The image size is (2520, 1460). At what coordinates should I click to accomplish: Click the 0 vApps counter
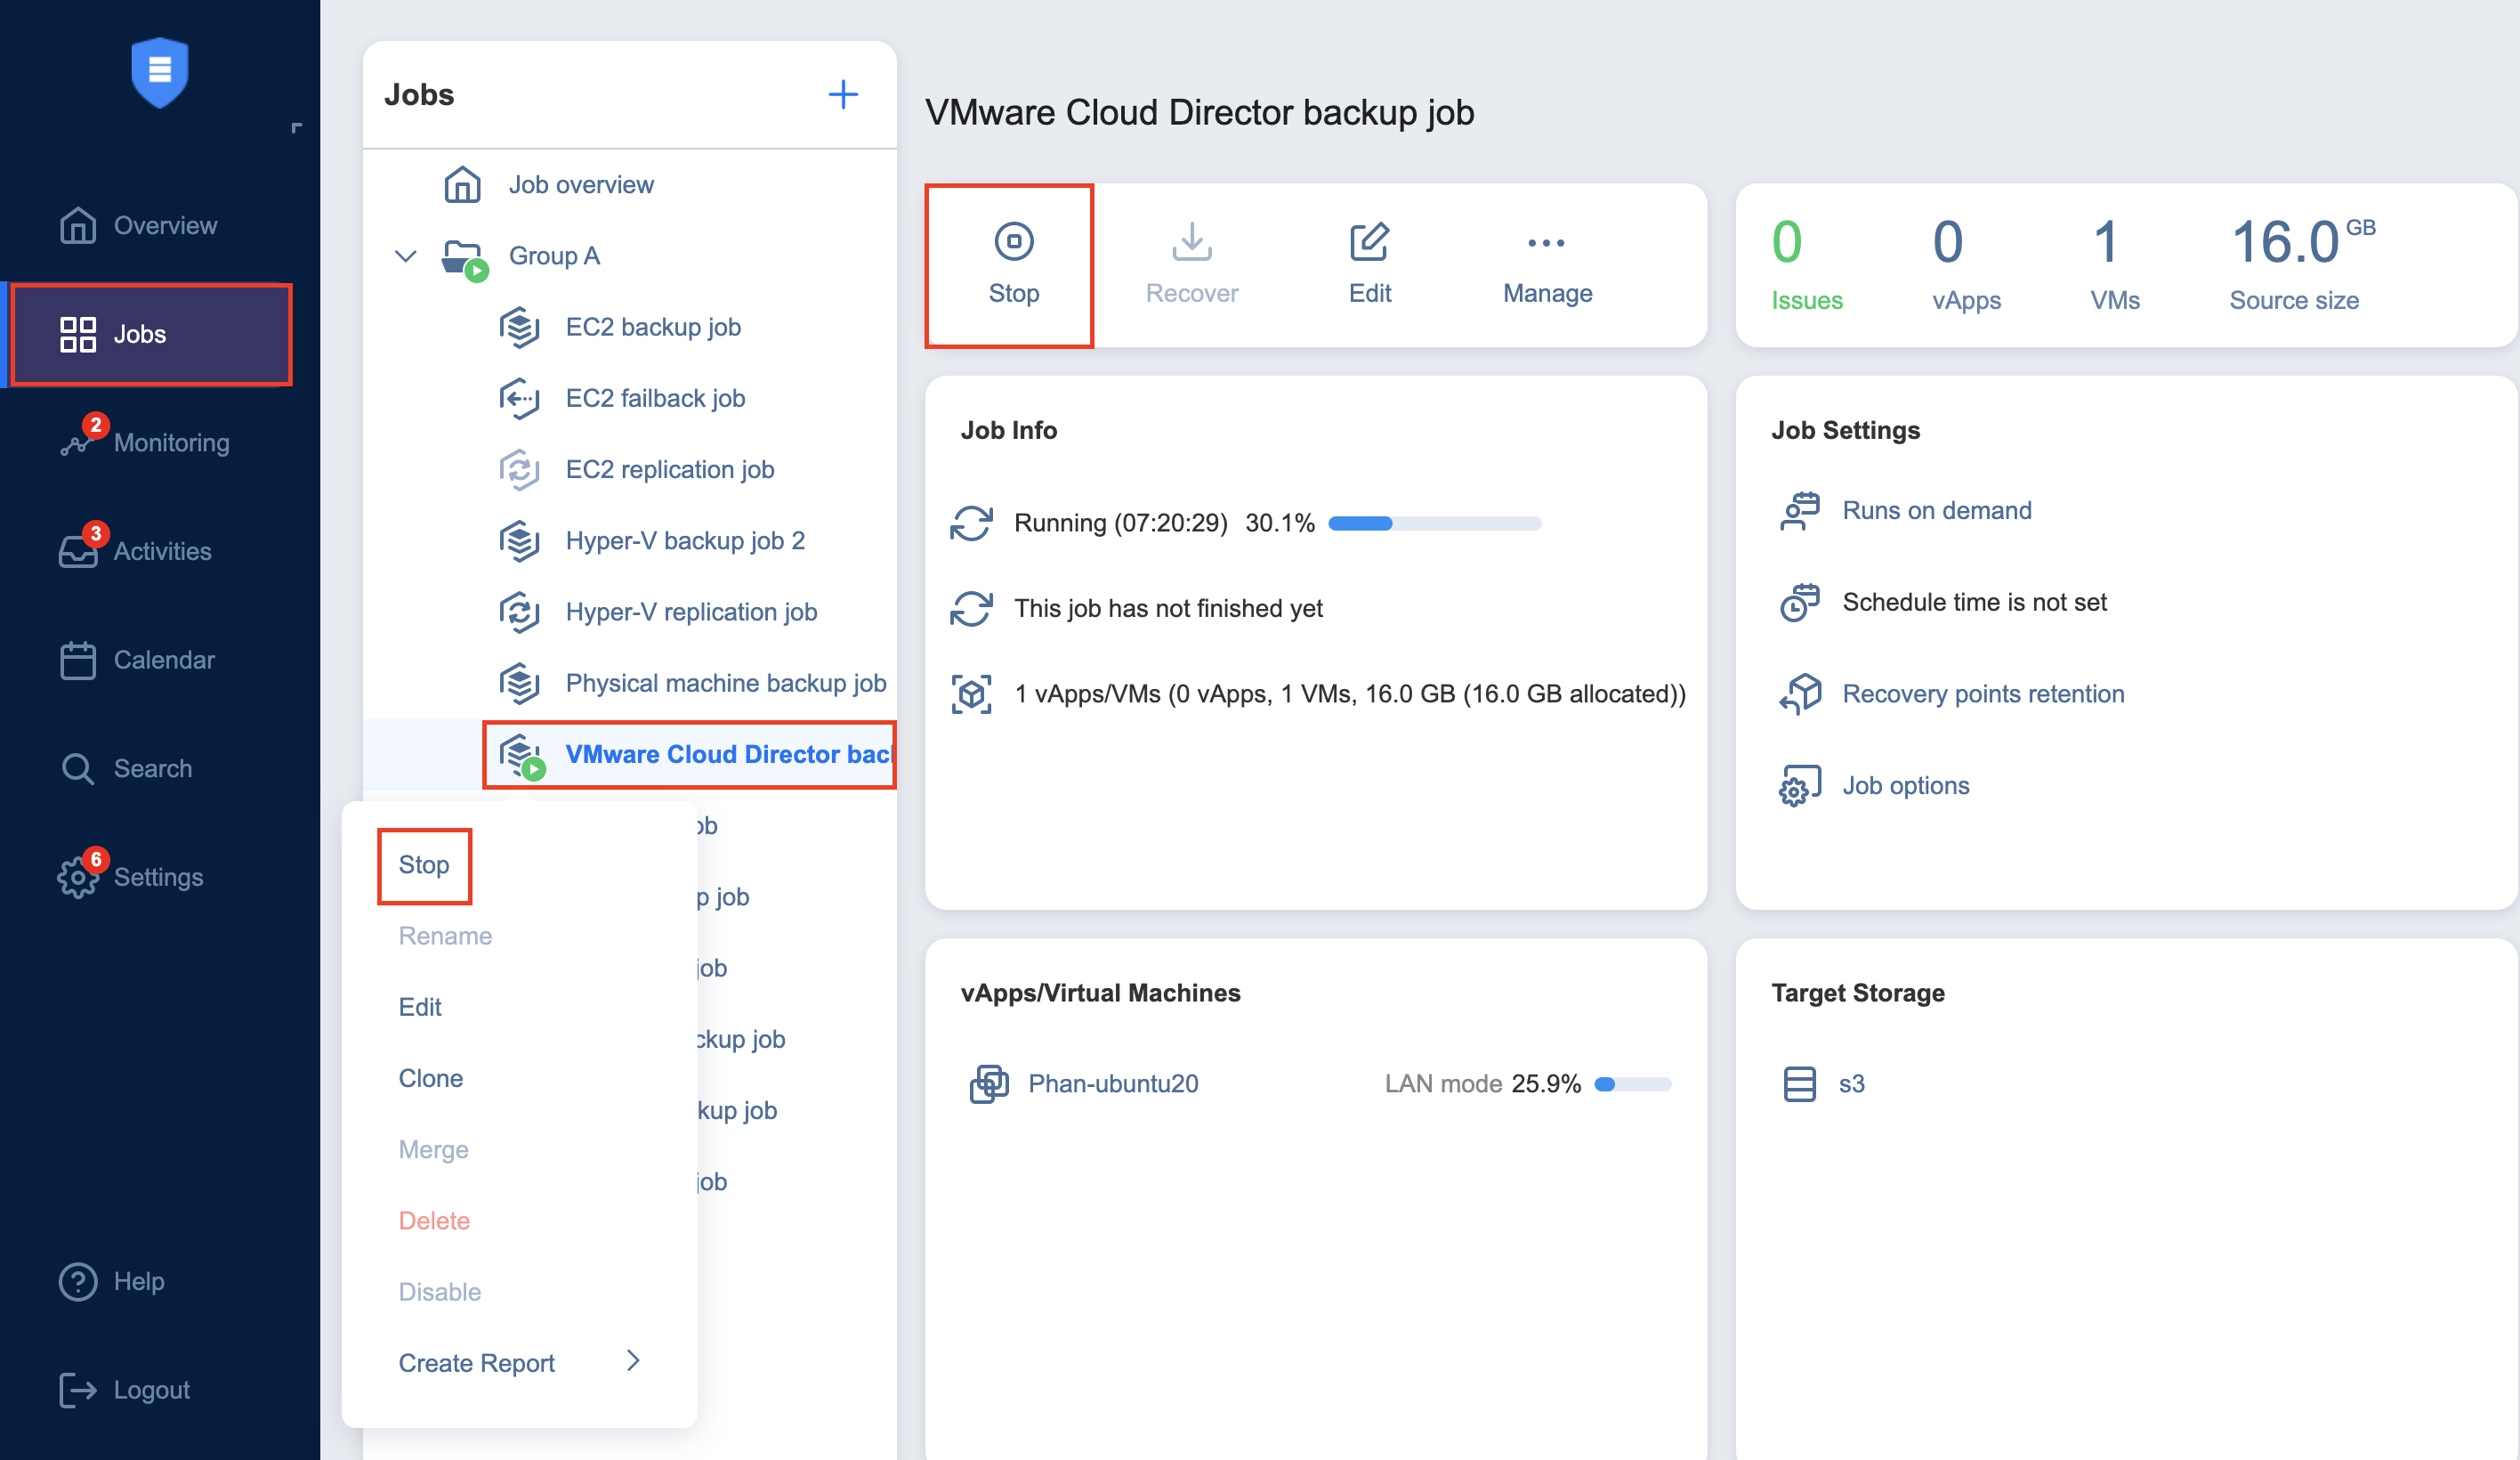[1966, 265]
